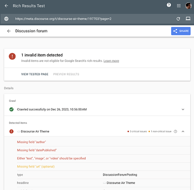Select the Missing field "datePublished" error
The image size is (194, 190).
103,150
